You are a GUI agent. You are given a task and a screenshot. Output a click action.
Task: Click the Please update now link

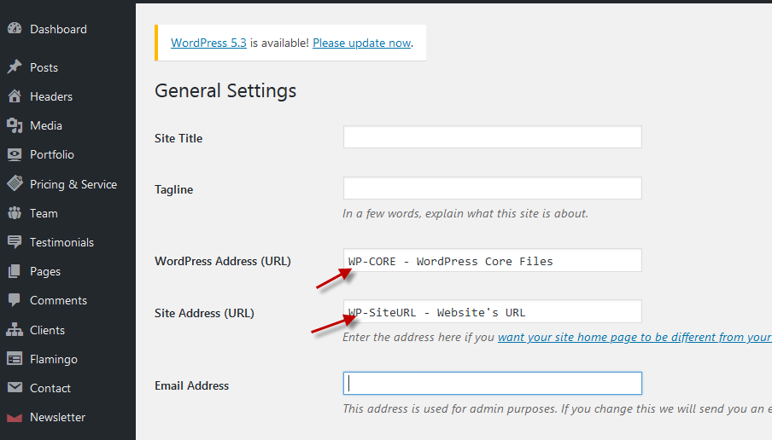pyautogui.click(x=362, y=43)
